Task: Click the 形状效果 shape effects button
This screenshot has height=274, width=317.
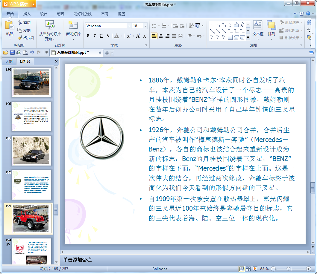Action: point(291,38)
